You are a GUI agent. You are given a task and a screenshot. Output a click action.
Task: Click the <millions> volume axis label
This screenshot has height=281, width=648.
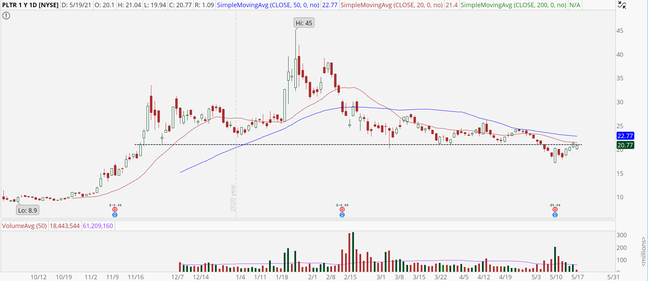point(644,252)
